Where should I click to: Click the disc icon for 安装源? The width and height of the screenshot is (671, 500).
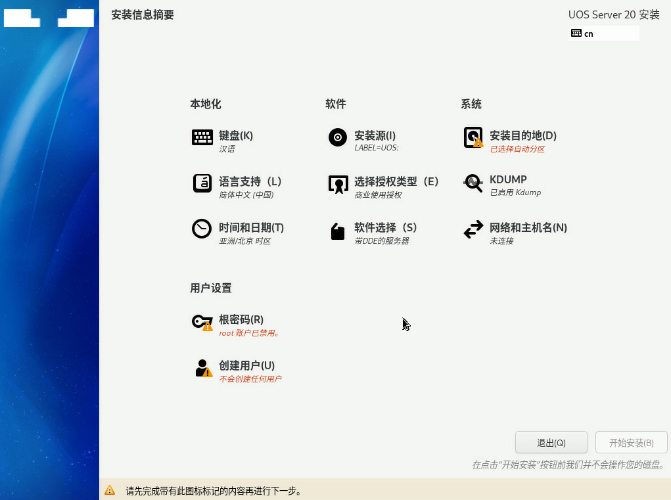[338, 137]
